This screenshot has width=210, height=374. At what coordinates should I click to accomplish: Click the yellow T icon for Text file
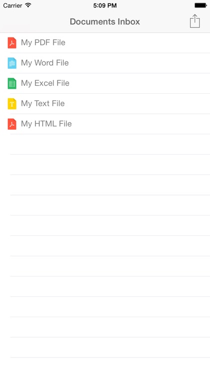pos(12,104)
